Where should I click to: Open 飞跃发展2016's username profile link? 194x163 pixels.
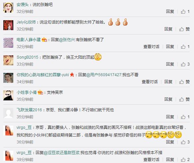[x=29, y=110]
